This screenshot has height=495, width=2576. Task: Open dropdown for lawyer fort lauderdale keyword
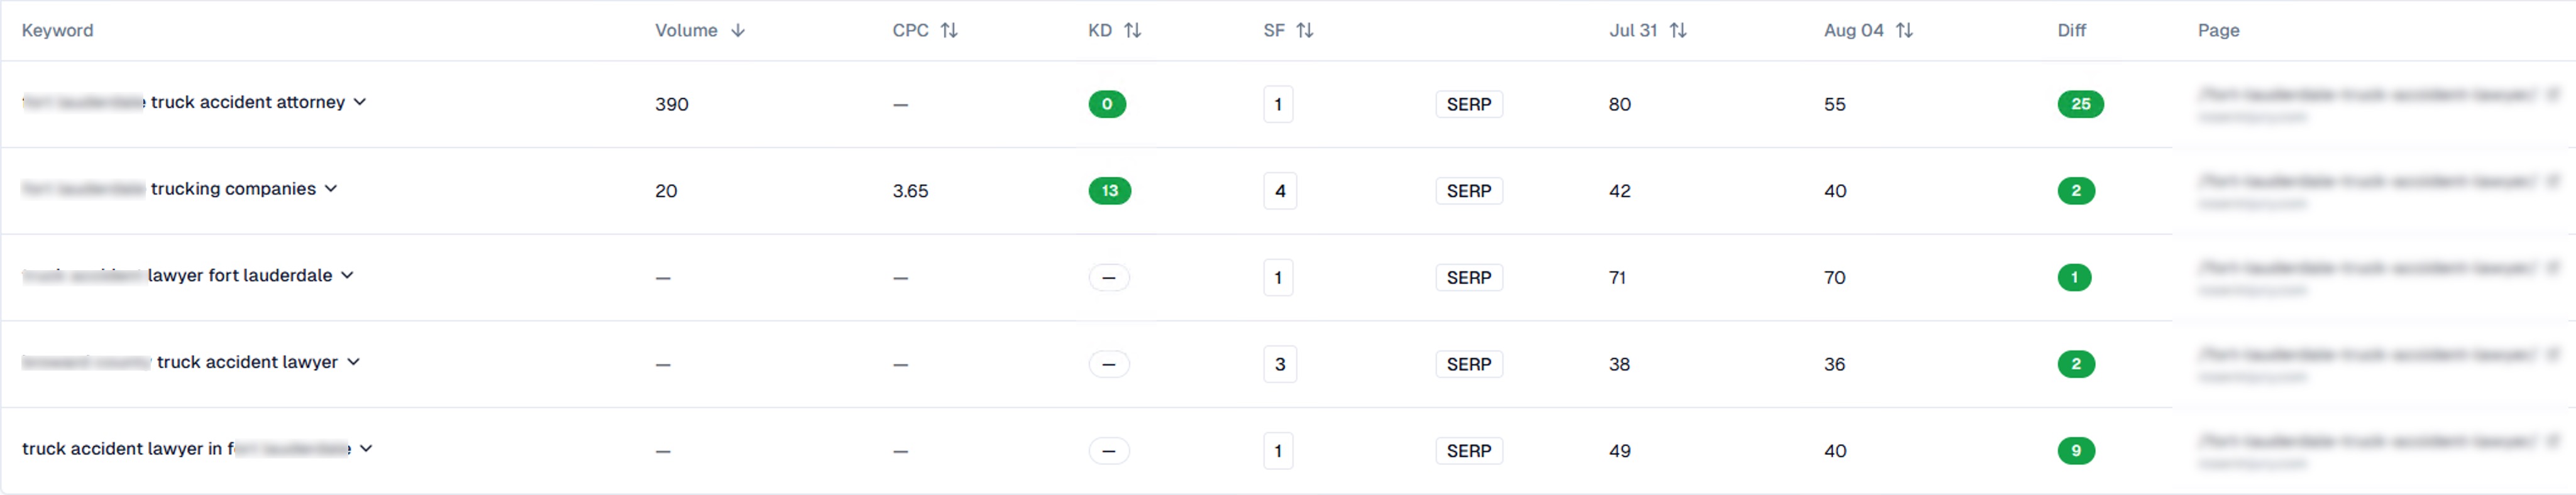coord(347,275)
